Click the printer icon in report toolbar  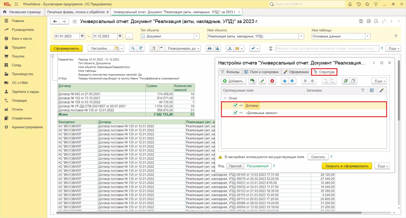[209, 48]
